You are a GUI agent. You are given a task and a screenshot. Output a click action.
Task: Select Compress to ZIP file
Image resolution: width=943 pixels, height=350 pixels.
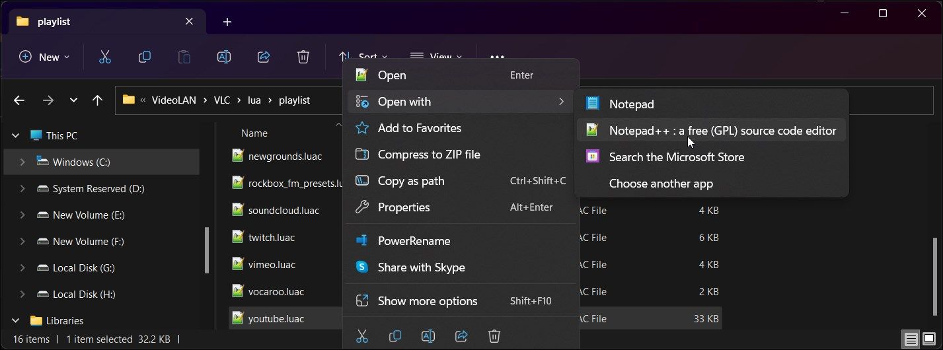[461, 155]
